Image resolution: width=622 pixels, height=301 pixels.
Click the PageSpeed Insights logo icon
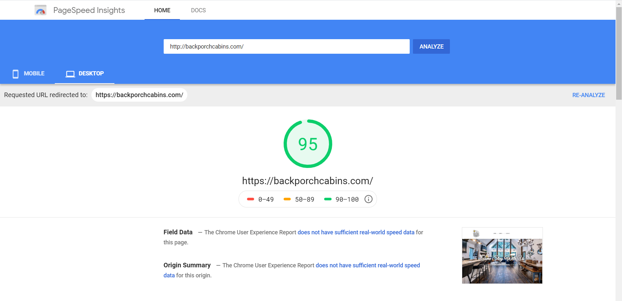tap(41, 10)
